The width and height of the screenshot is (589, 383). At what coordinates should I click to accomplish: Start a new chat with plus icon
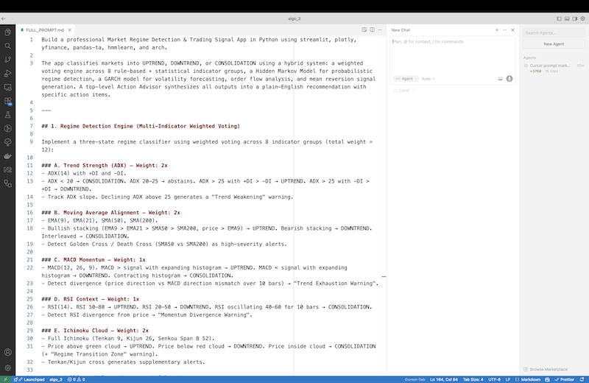tap(496, 29)
